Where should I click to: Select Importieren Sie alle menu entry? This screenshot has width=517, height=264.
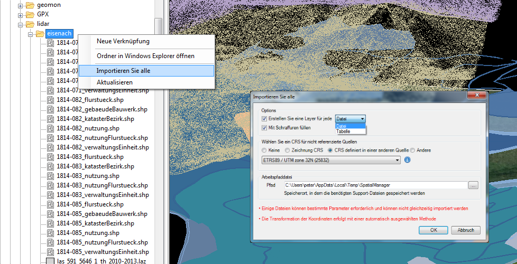point(146,70)
